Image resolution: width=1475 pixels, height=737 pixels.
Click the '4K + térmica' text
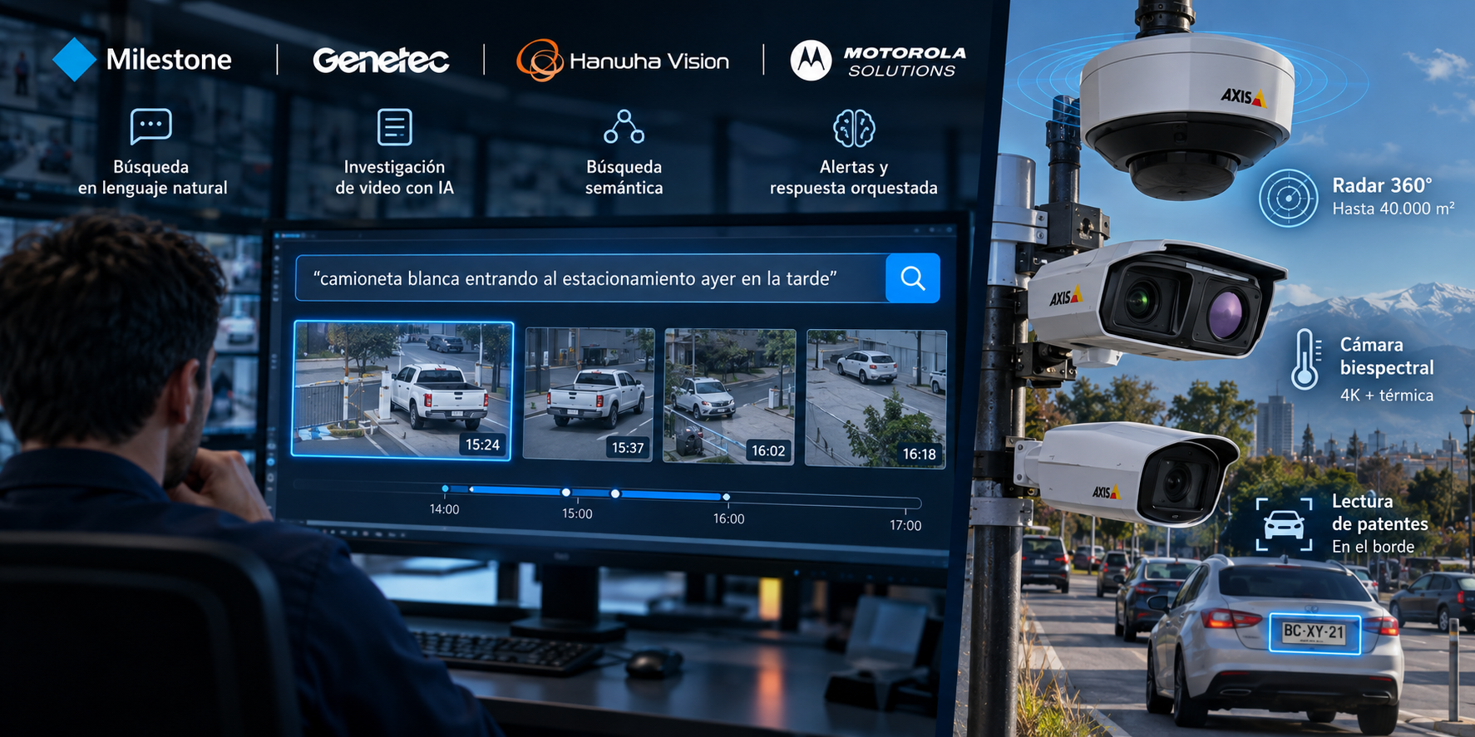point(1387,396)
